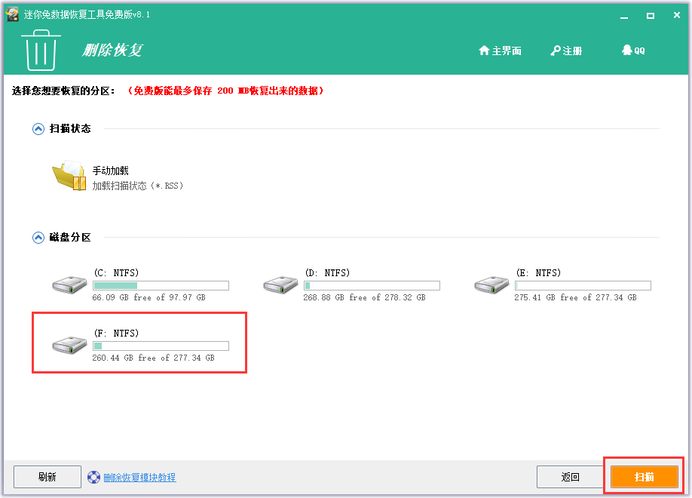The image size is (692, 498).
Task: Select the C: drive icon
Action: 69,284
